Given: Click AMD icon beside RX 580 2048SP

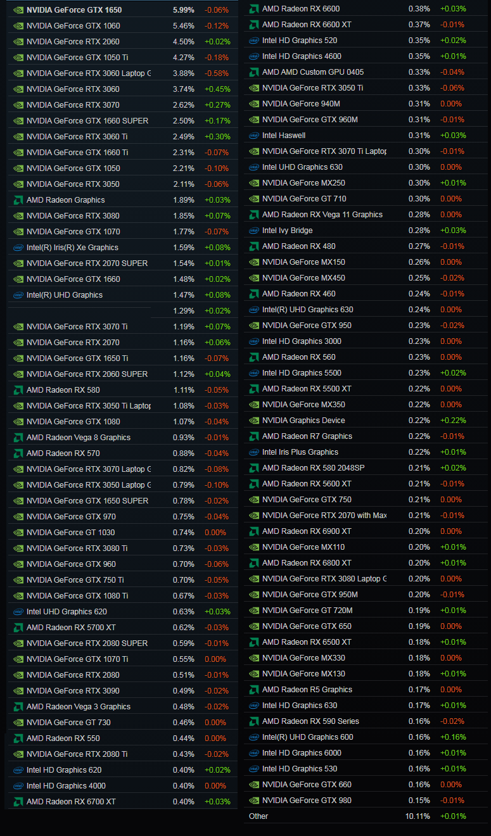Looking at the screenshot, I should click(x=254, y=468).
